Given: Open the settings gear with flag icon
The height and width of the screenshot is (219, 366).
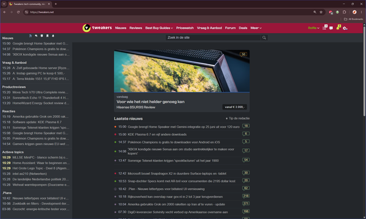Looking at the screenshot, I should point(345,28).
